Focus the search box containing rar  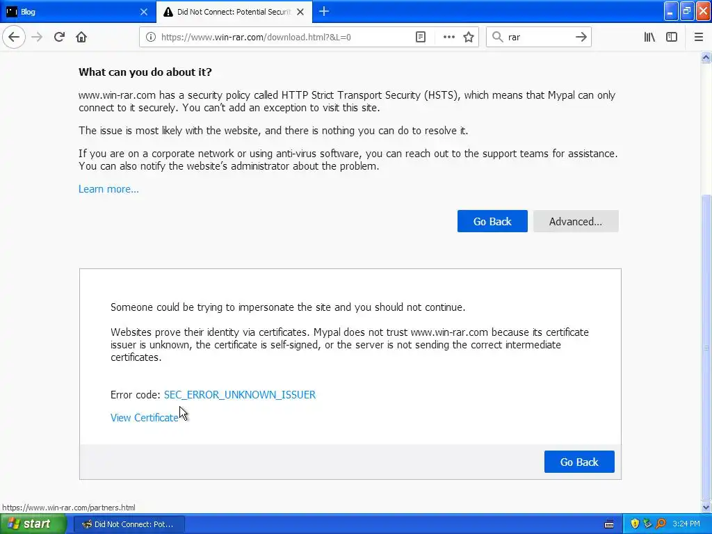pyautogui.click(x=539, y=37)
